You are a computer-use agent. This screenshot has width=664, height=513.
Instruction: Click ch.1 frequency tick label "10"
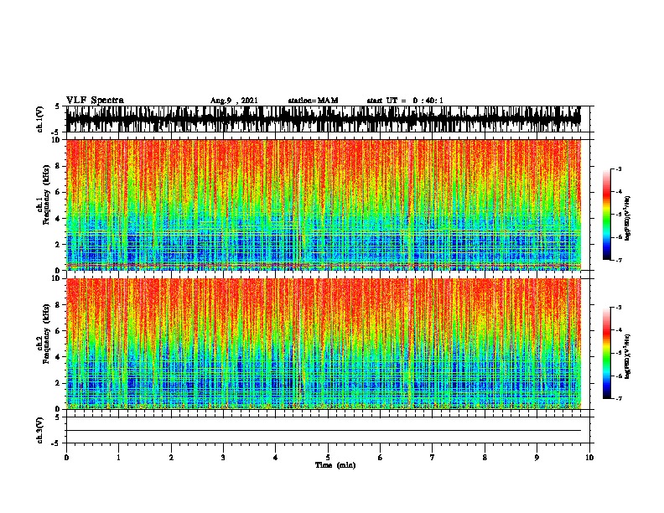click(57, 140)
